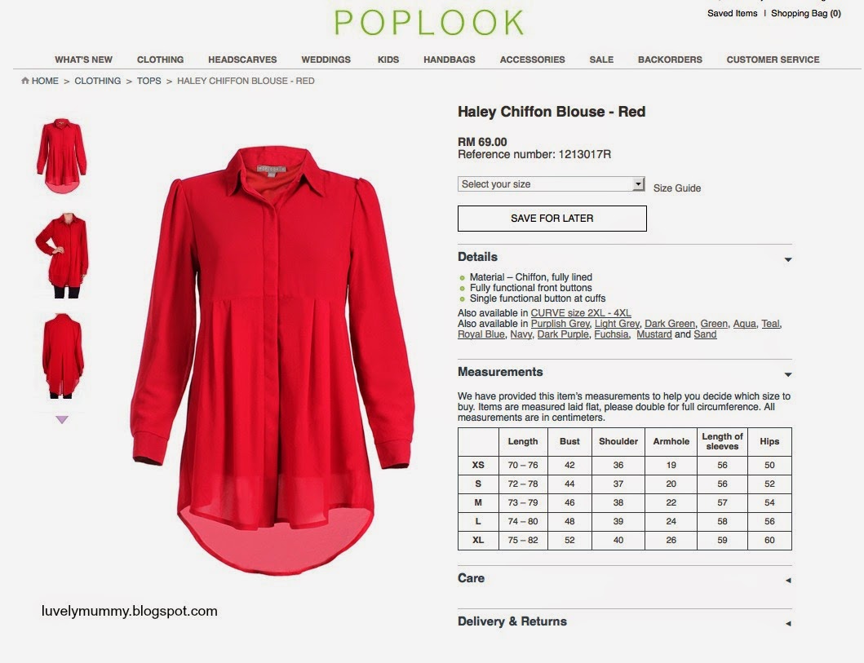Click the SAVE FOR LATER button
The height and width of the screenshot is (663, 864).
pyautogui.click(x=552, y=219)
